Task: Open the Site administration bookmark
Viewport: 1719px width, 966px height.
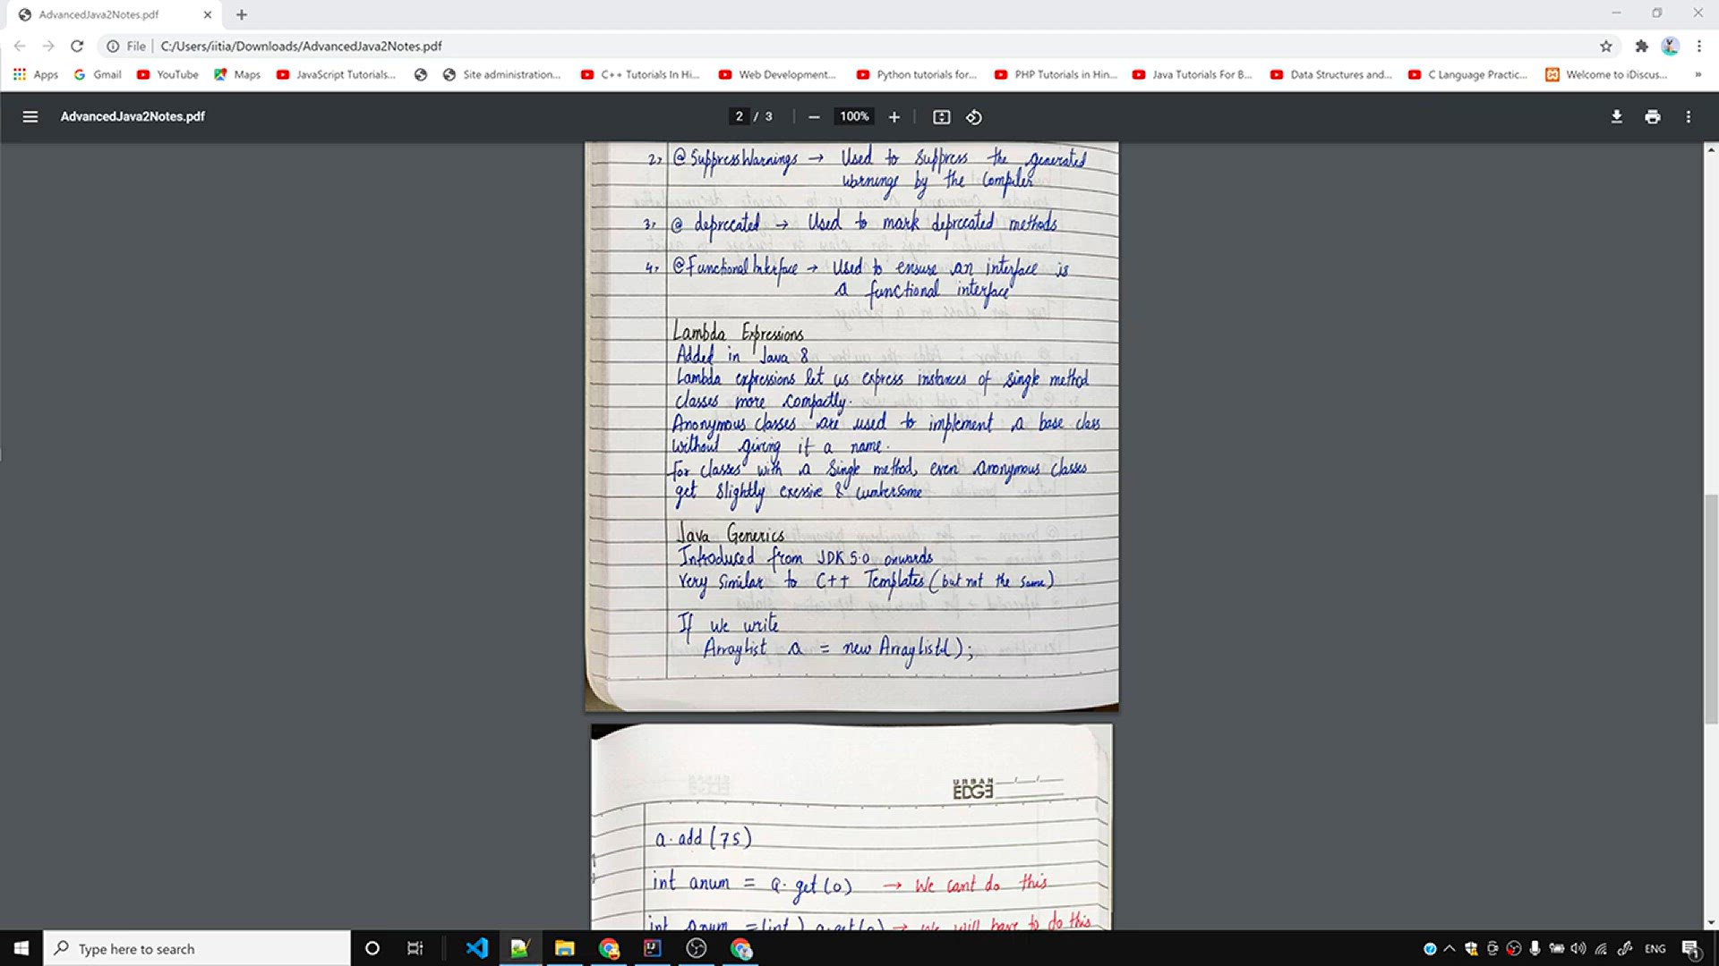Action: [502, 74]
